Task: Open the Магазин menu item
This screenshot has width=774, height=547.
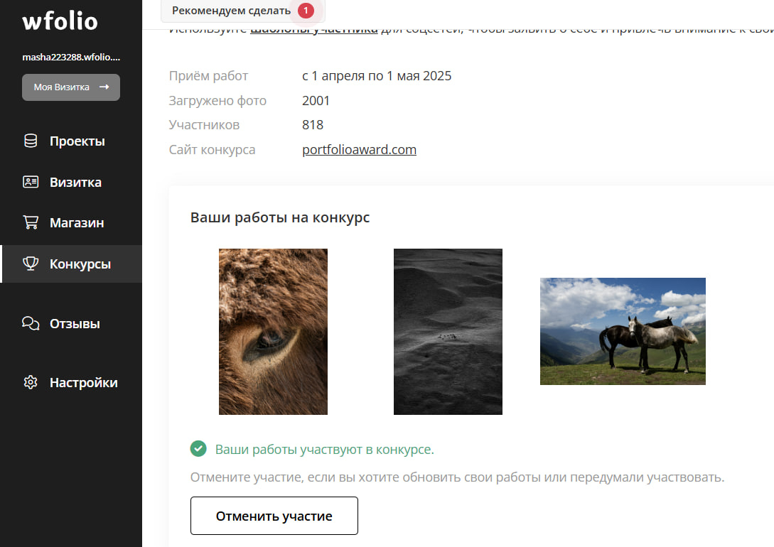Action: [x=71, y=223]
